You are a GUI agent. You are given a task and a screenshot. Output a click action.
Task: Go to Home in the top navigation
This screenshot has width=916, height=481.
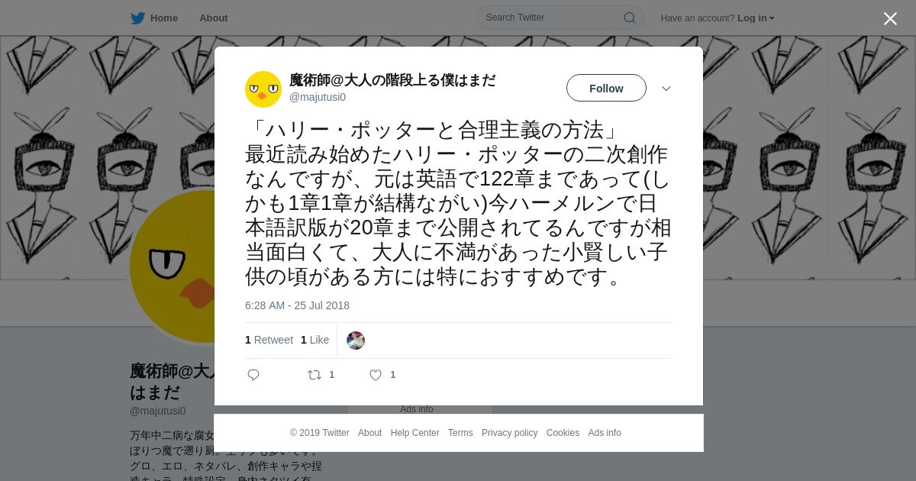coord(163,18)
